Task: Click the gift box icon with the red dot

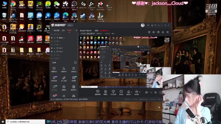Action: tap(149, 32)
